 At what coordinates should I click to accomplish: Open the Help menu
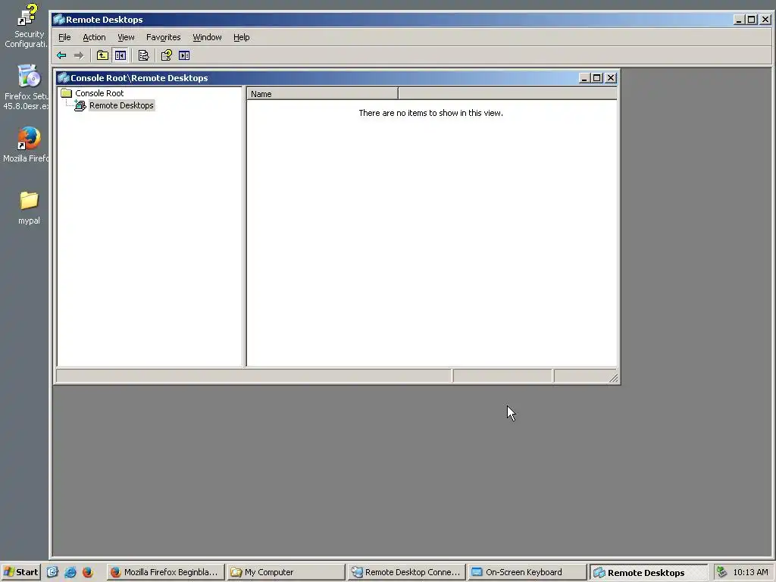tap(242, 37)
